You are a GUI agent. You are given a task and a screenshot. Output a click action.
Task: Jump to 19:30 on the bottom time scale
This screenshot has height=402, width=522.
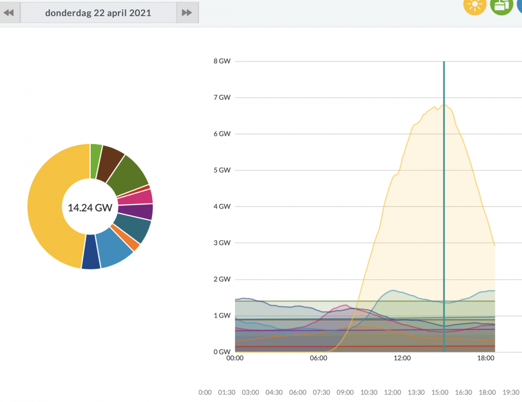point(511,392)
